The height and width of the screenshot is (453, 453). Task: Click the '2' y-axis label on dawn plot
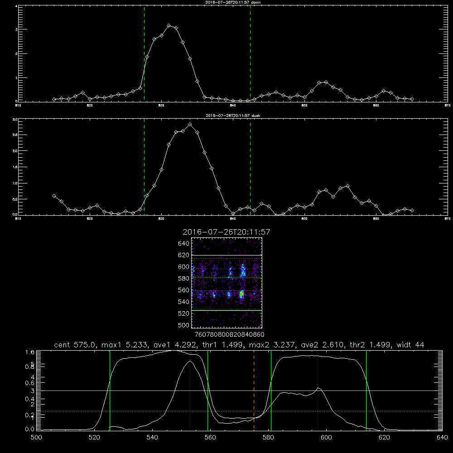(16, 54)
